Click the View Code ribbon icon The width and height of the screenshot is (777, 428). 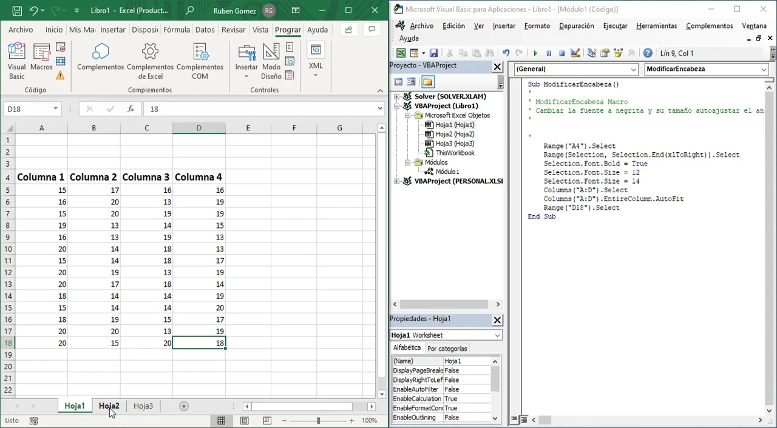pyautogui.click(x=290, y=61)
